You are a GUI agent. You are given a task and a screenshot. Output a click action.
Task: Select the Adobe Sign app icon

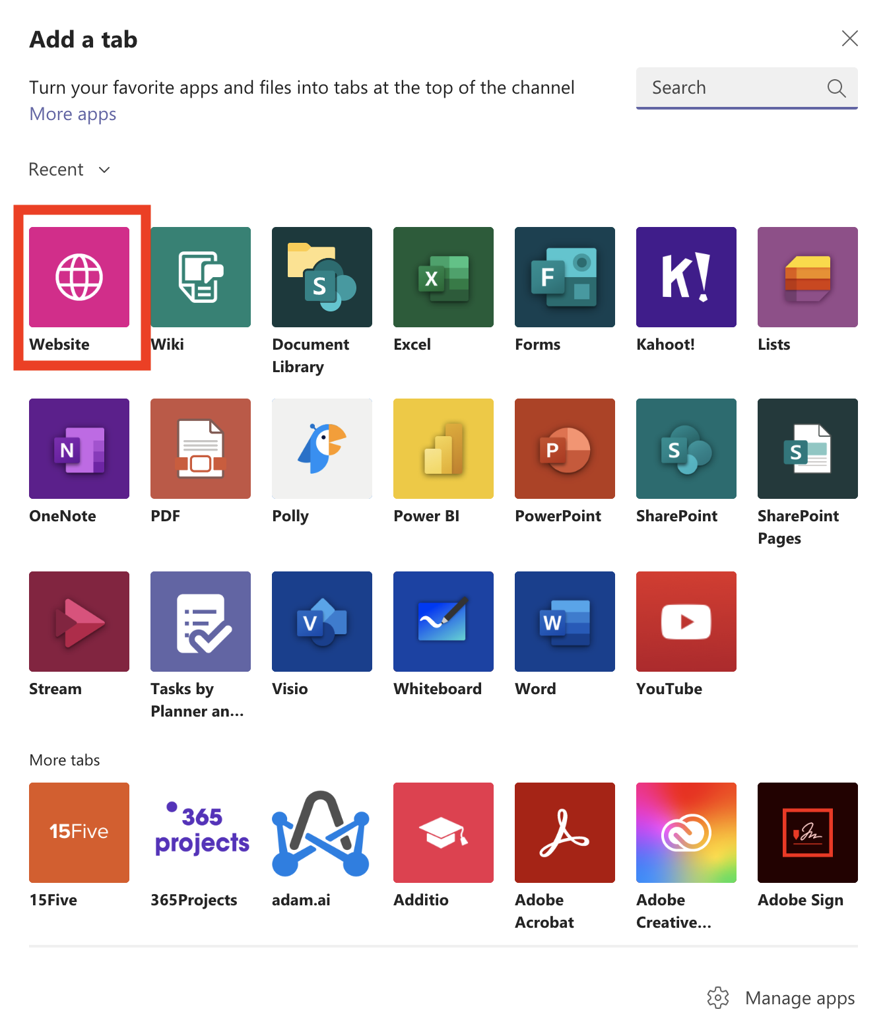click(808, 833)
